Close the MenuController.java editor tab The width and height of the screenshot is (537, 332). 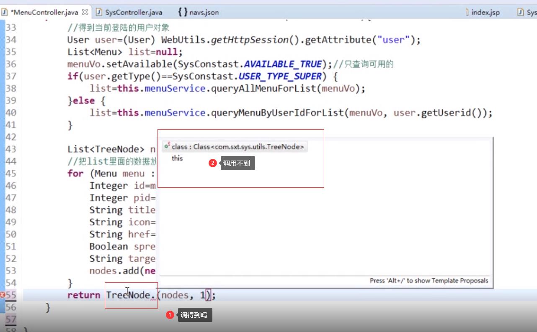click(85, 12)
